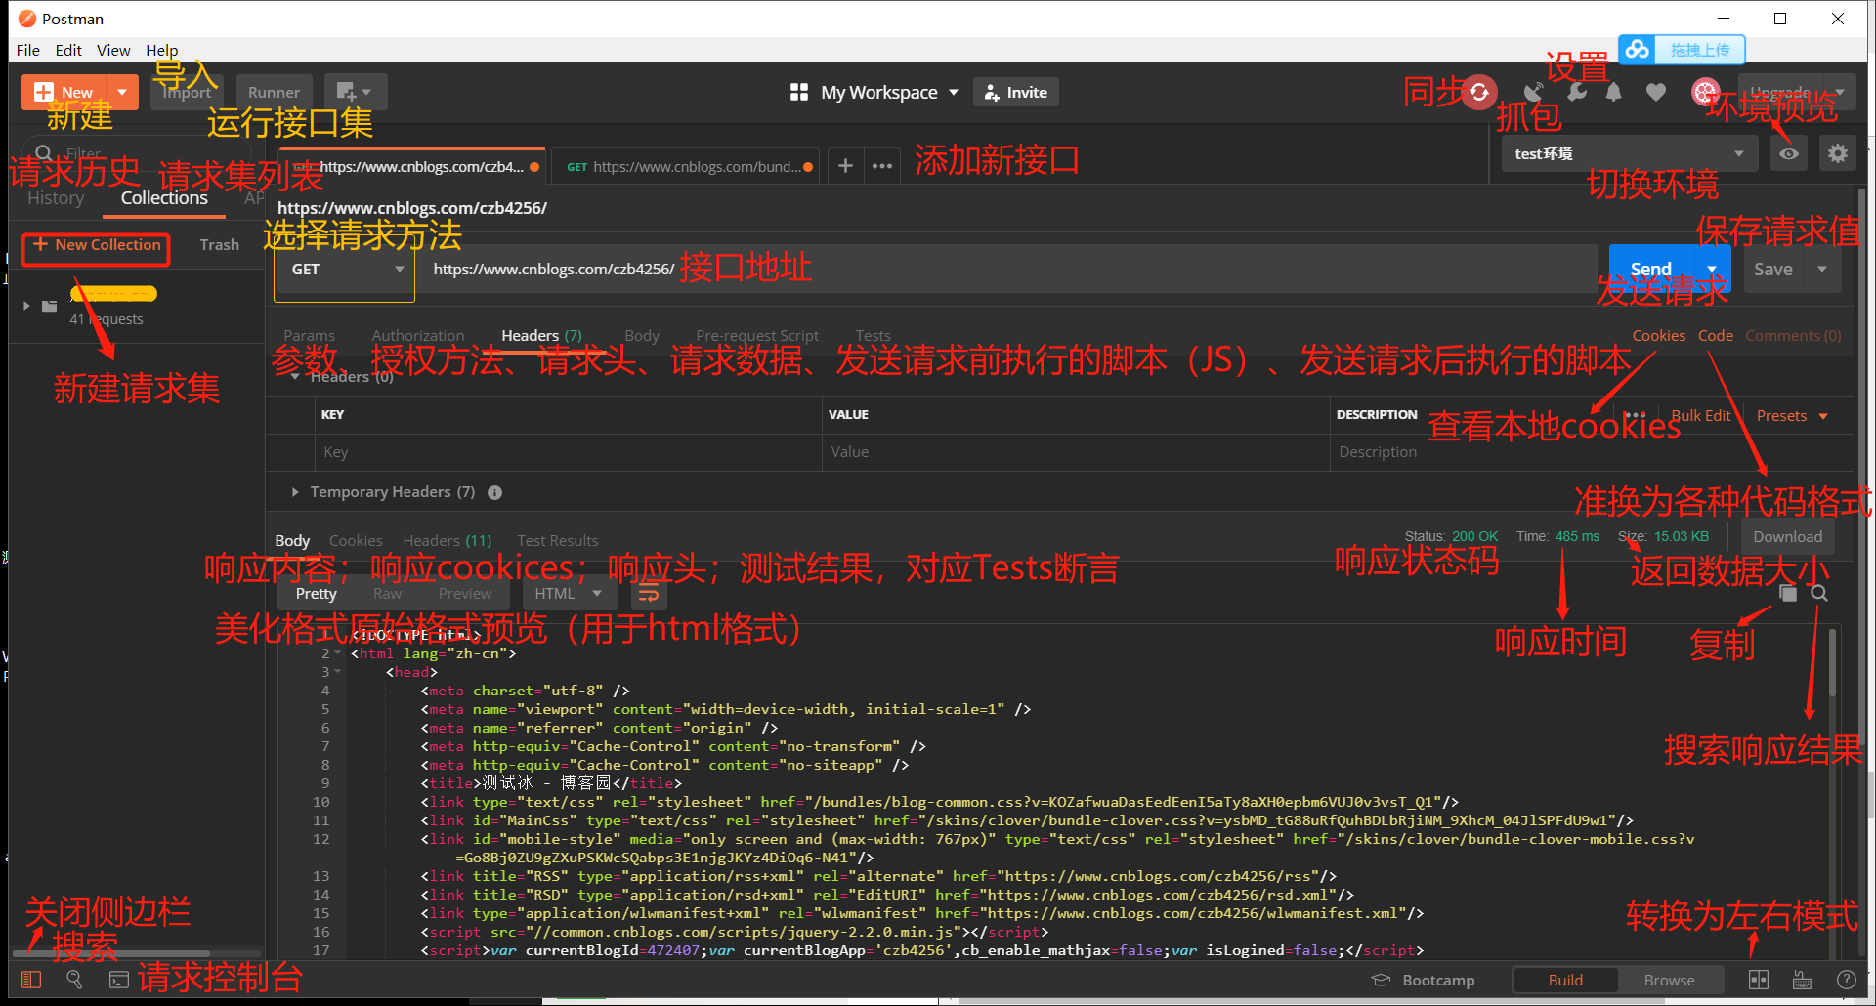Open the View menu
The height and width of the screenshot is (1006, 1876).
coord(113,50)
